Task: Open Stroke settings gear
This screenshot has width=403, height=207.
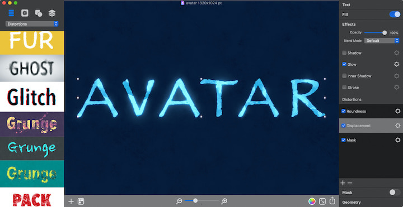Action: (397, 88)
